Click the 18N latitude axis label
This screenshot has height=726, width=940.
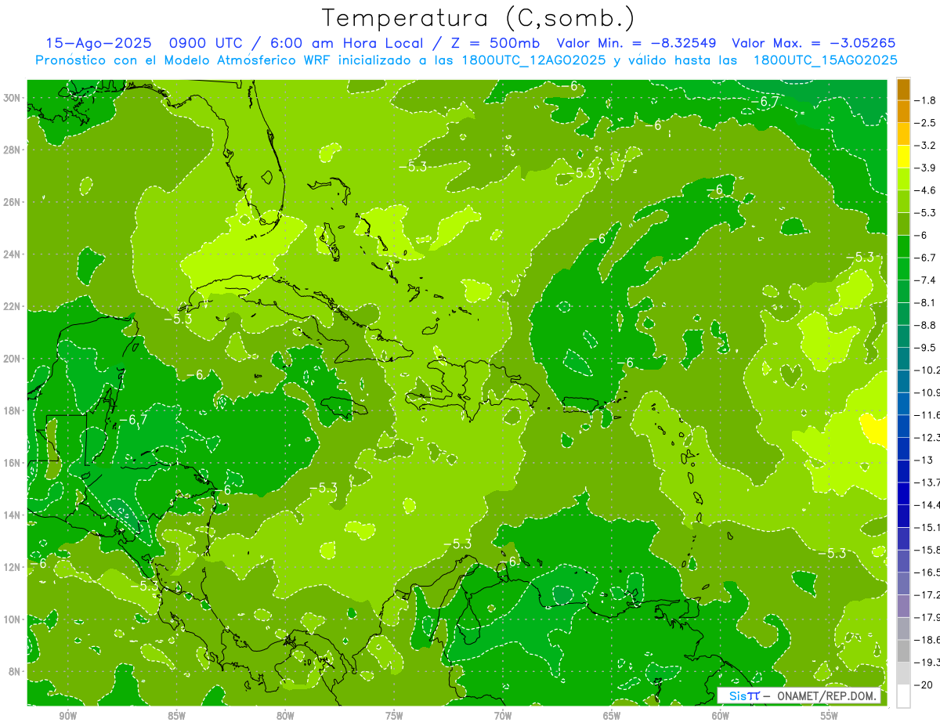[x=13, y=410]
